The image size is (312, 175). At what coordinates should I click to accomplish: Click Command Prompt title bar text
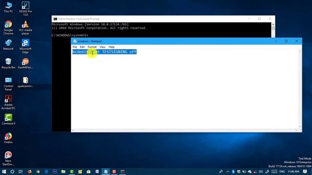coord(79,19)
